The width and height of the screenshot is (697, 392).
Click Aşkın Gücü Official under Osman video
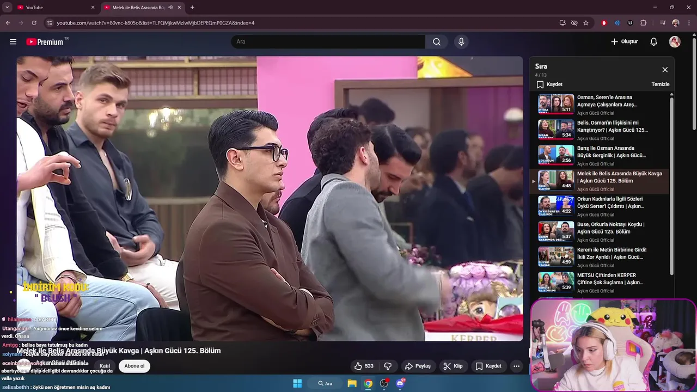[x=596, y=113]
